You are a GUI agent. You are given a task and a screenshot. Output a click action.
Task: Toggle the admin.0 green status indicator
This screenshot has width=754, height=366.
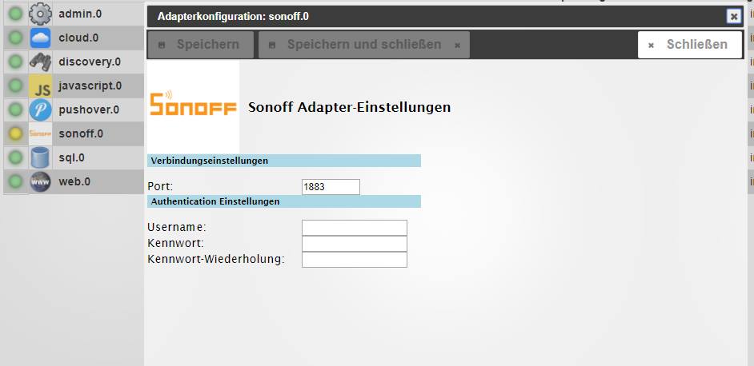15,14
